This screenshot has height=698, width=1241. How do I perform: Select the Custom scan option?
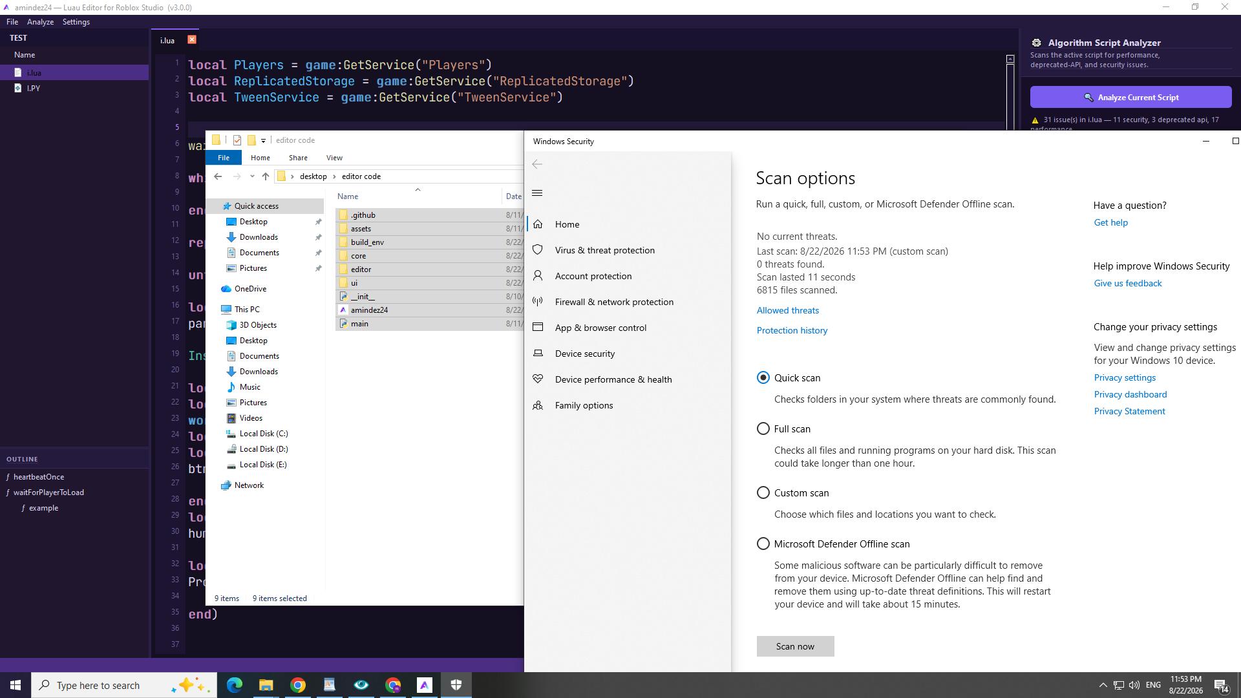pos(763,493)
